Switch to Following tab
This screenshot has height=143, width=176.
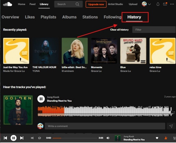pos(113,17)
